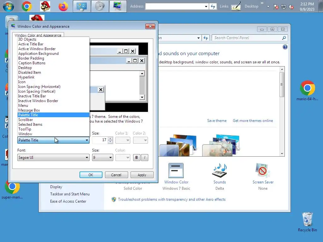This screenshot has width=323, height=242.
Task: Open the Font dropdown showing Segoe UI
Action: [x=53, y=158]
